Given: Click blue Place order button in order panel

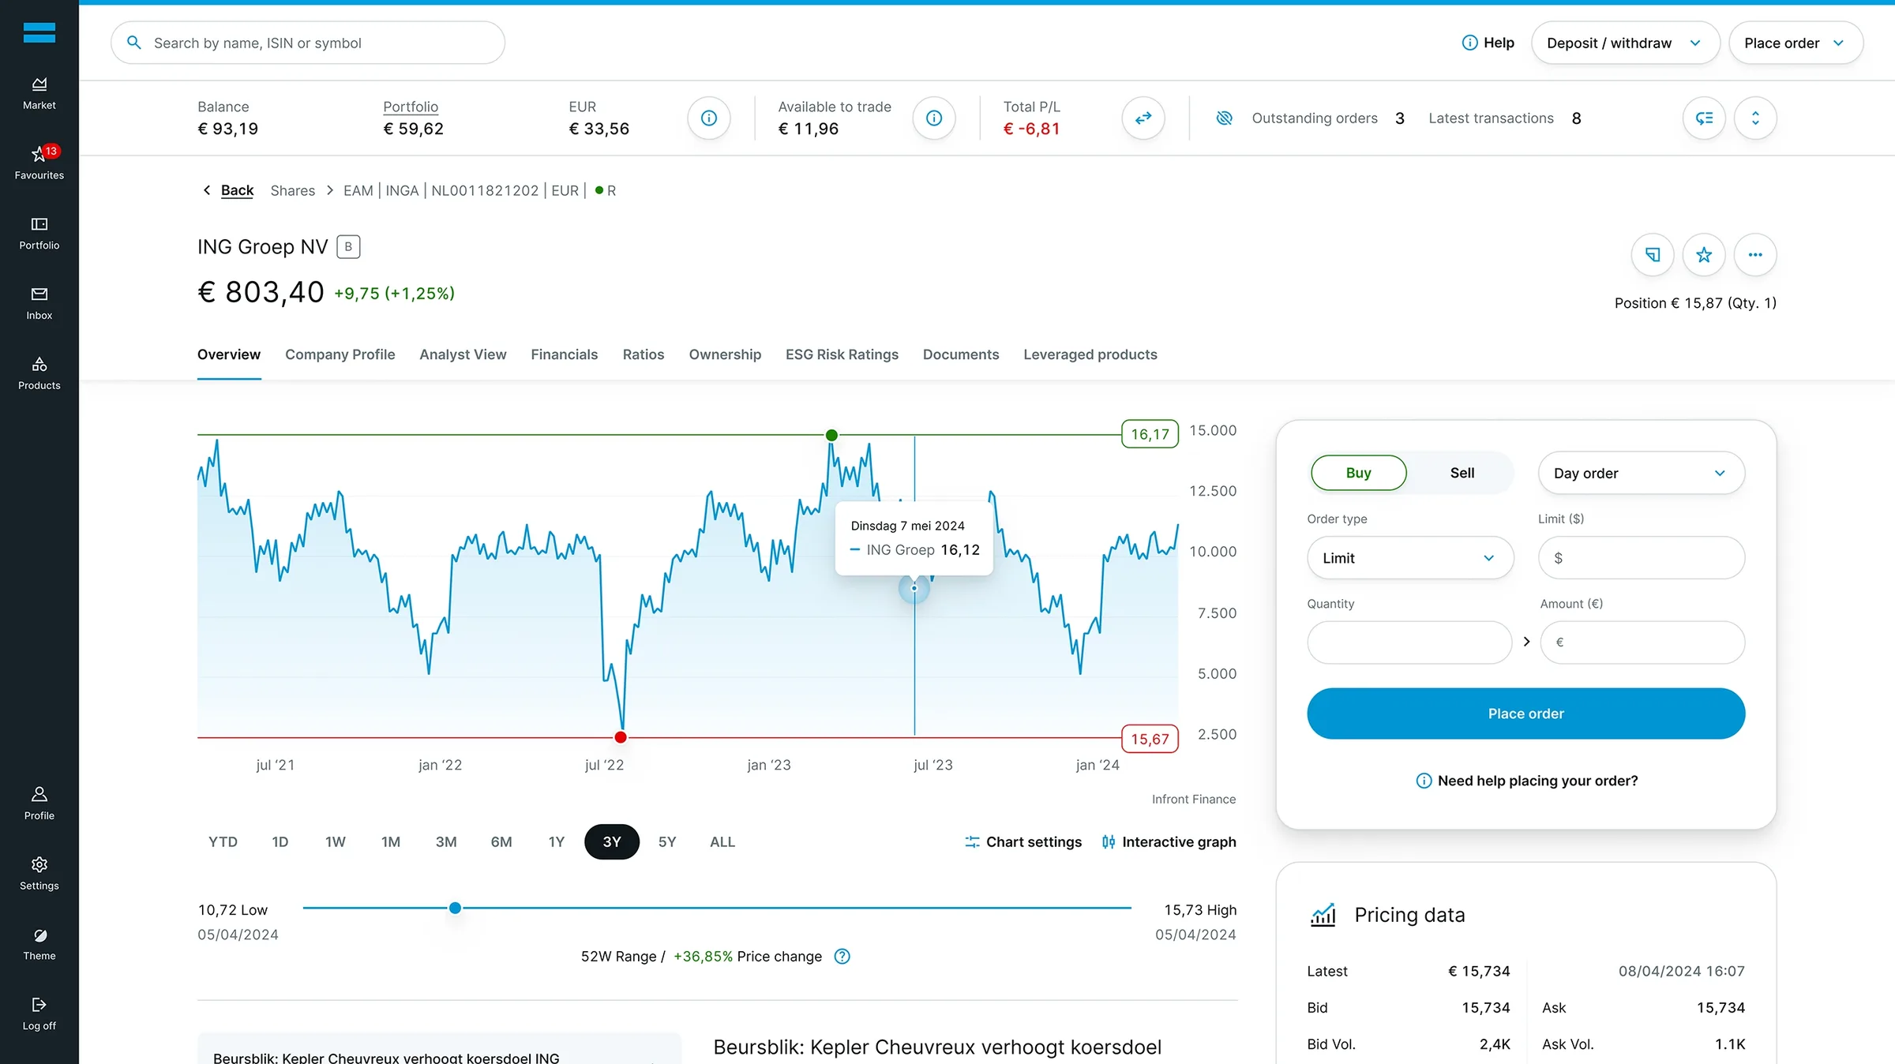Looking at the screenshot, I should (1525, 714).
